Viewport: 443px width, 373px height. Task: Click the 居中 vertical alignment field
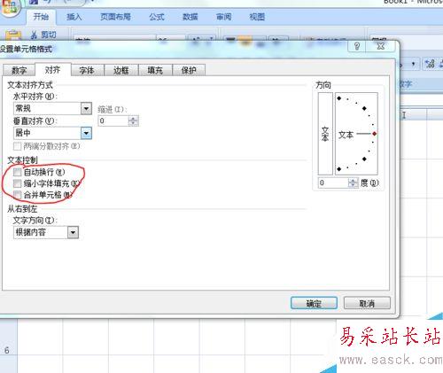coord(47,133)
